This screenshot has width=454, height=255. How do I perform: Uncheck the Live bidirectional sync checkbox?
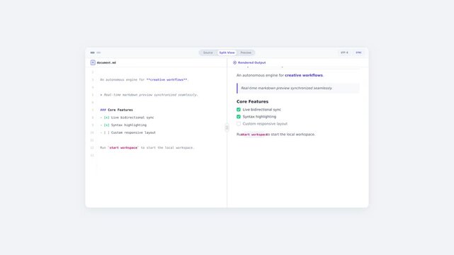pos(239,110)
